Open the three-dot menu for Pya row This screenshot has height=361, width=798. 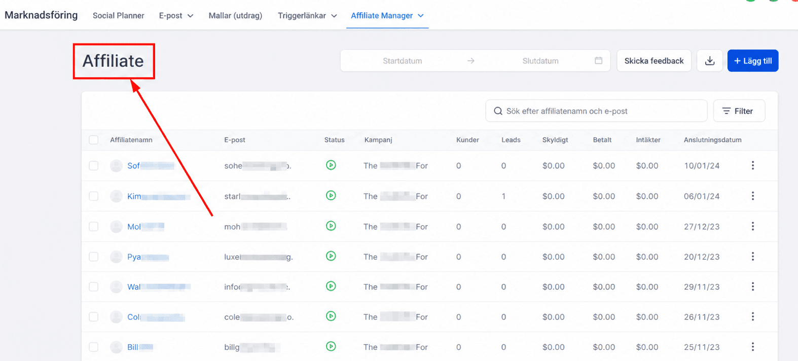[x=753, y=257]
